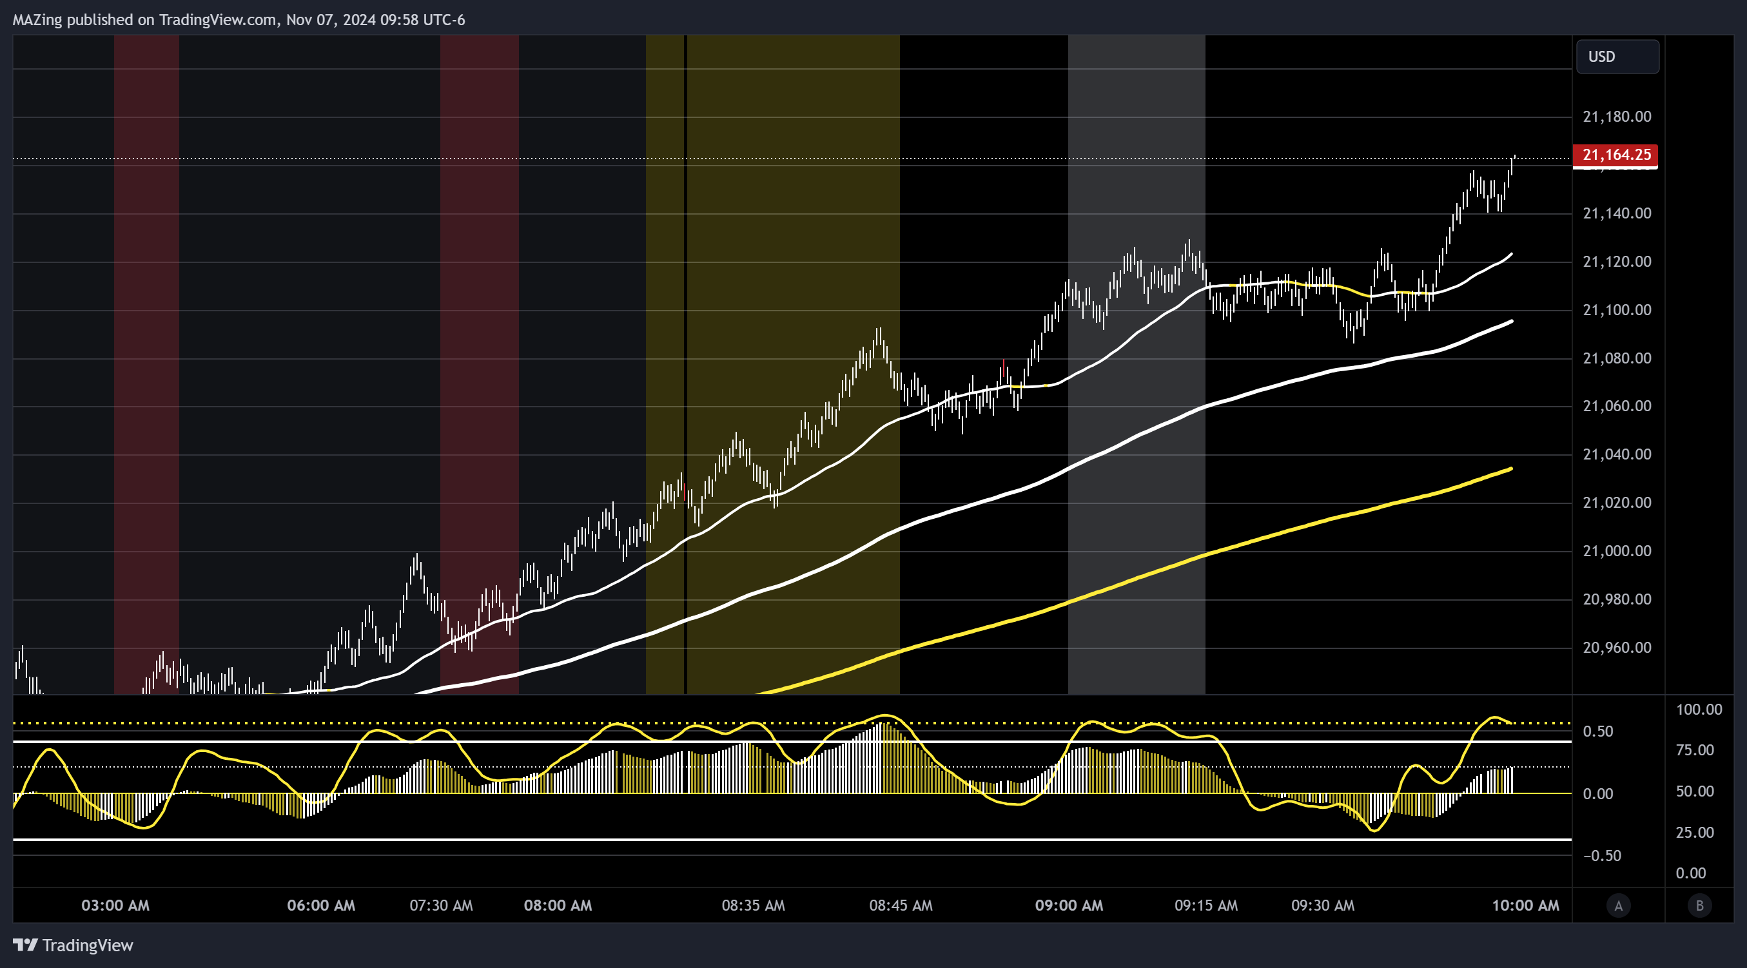
Task: Click the 21,060.00 price axis label
Action: pos(1617,406)
